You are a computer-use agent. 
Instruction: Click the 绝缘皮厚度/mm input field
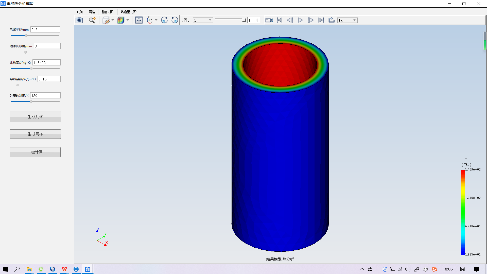tap(47, 46)
